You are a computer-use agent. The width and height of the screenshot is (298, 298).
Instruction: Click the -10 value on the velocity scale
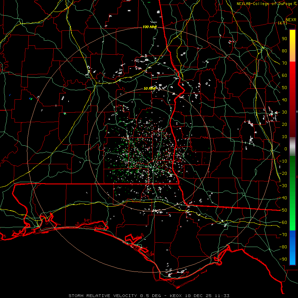coord(283,161)
